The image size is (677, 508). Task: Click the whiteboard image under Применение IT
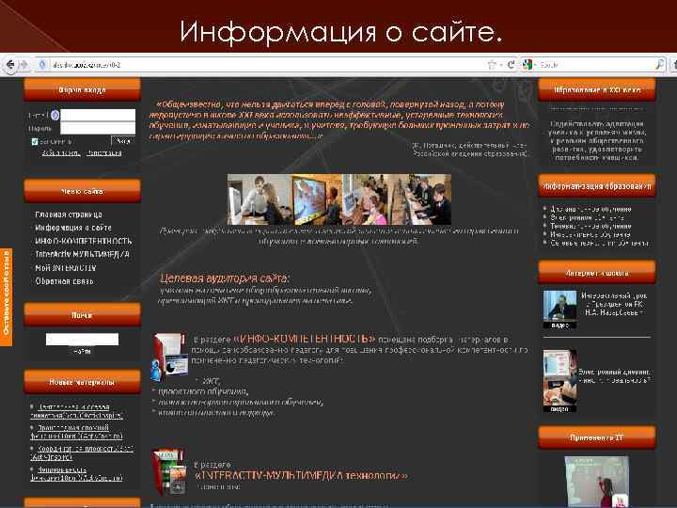coord(597,482)
